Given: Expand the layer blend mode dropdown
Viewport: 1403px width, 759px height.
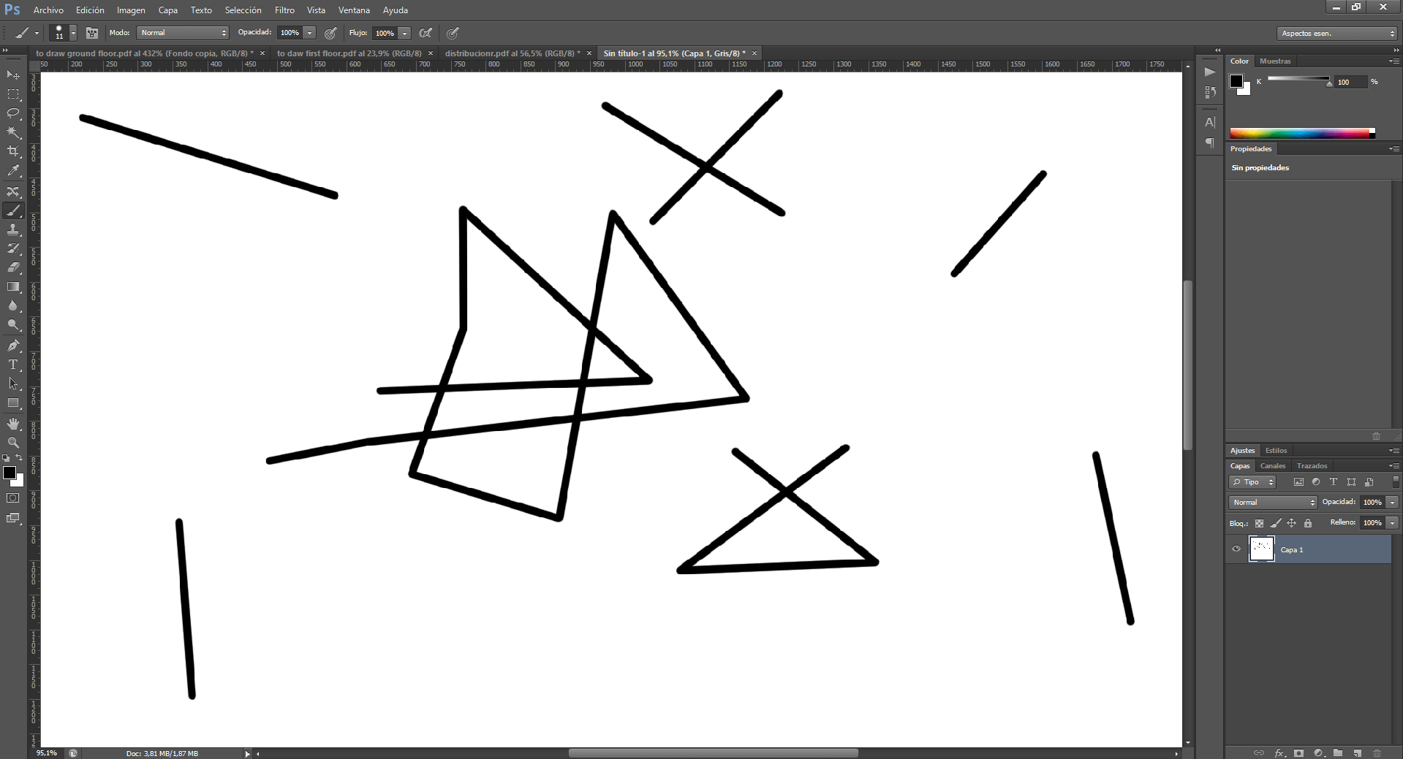Looking at the screenshot, I should pos(1273,503).
